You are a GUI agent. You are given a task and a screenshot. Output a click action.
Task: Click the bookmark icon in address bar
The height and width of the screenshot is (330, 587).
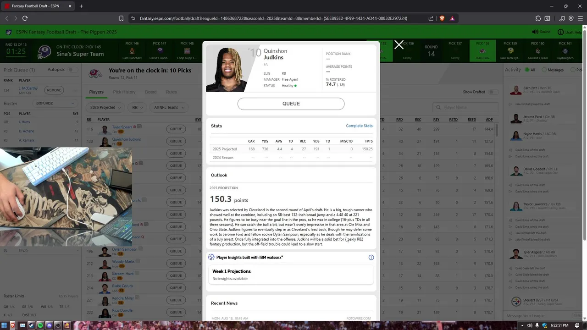(x=121, y=18)
